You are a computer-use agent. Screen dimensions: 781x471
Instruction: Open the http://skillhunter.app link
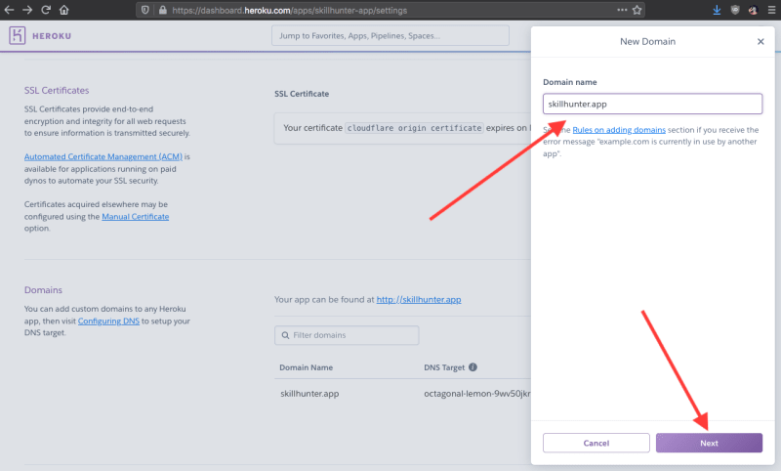pyautogui.click(x=419, y=300)
